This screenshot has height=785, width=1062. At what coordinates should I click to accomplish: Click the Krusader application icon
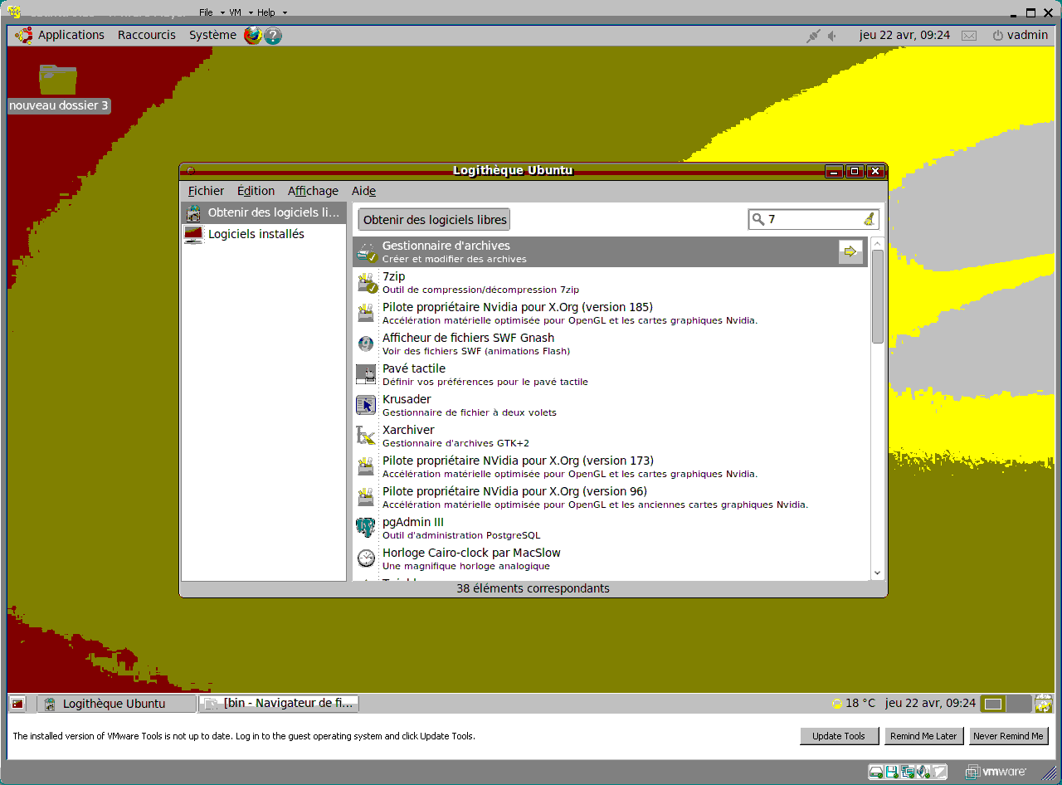pyautogui.click(x=366, y=406)
